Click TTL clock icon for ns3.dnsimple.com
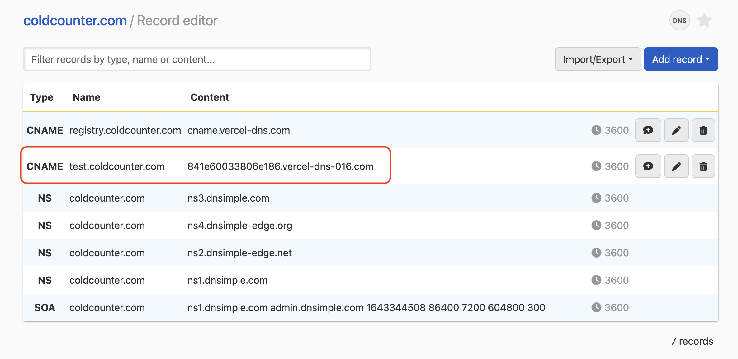Viewport: 738px width, 359px height. click(x=596, y=198)
